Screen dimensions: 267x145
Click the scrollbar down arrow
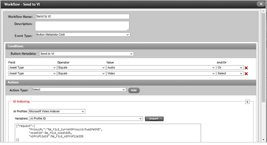point(263,139)
